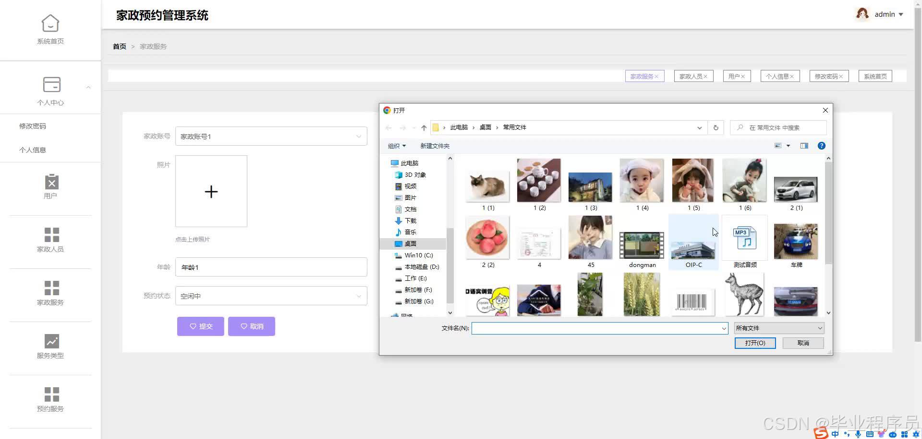Select Win10 (C:) drive in tree
Screen dimensions: 922x439
(x=419, y=255)
